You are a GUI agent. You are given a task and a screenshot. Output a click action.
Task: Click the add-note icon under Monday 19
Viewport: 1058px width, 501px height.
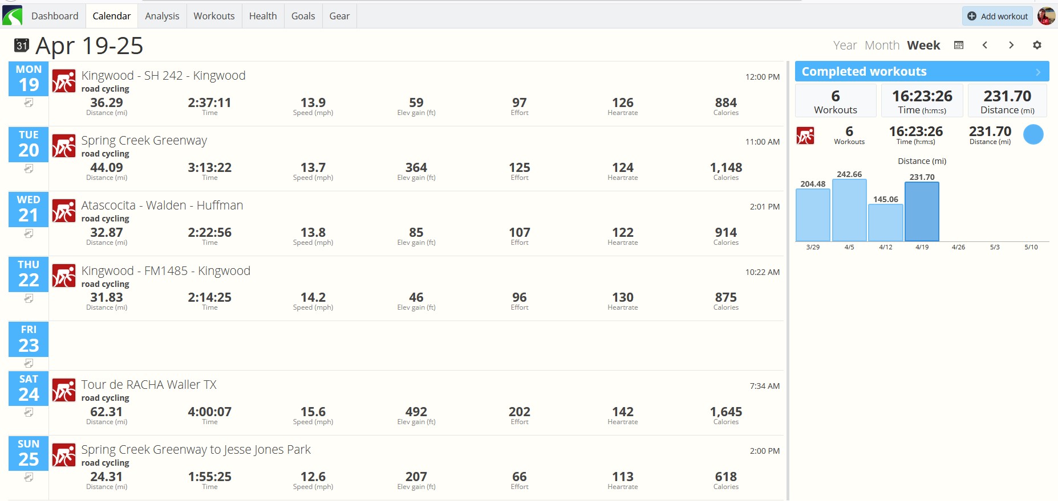(x=29, y=103)
